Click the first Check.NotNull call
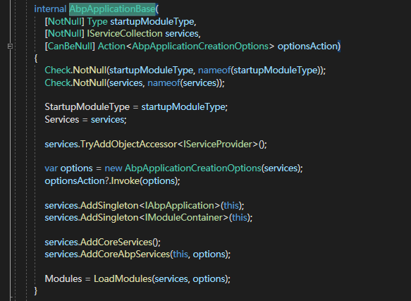The height and width of the screenshot is (301, 411). pyautogui.click(x=75, y=70)
